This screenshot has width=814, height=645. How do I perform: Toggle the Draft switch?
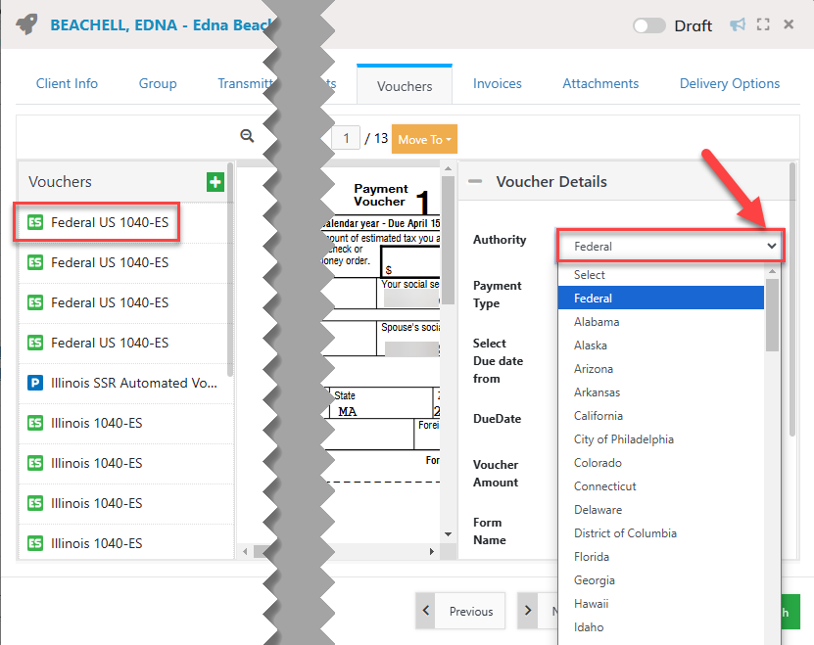649,25
